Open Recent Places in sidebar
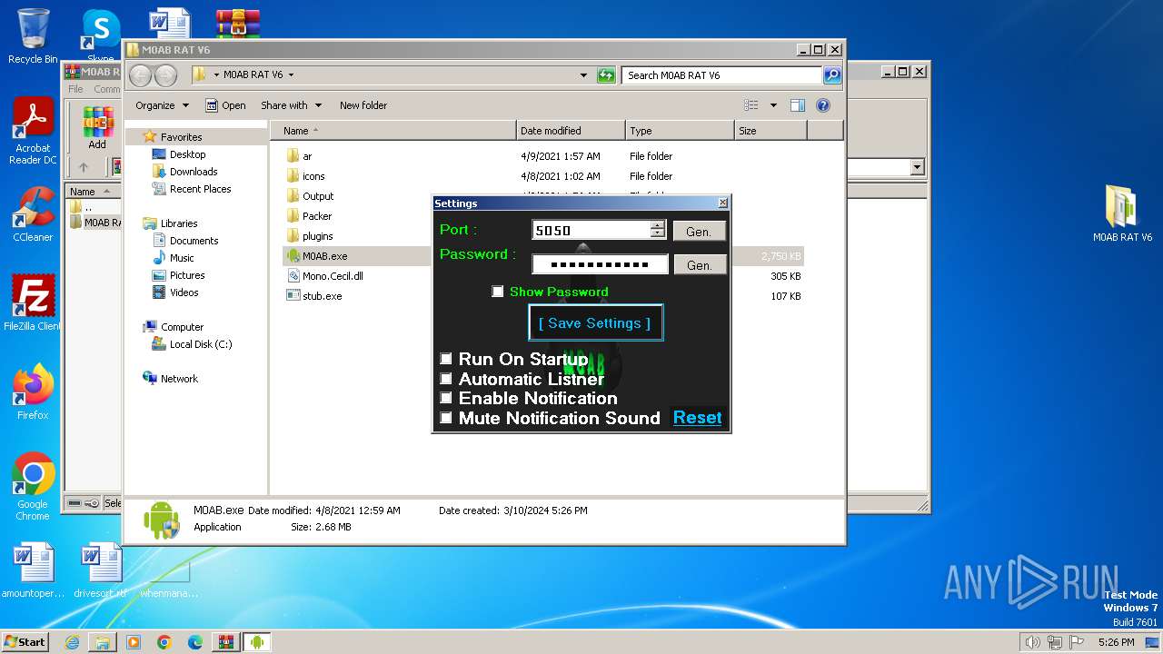Image resolution: width=1163 pixels, height=654 pixels. coord(200,189)
